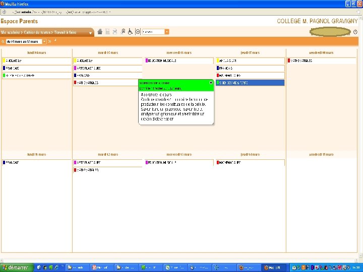Open Français homework on lundi 11 mars
This screenshot has width=363, height=272.
[37, 162]
